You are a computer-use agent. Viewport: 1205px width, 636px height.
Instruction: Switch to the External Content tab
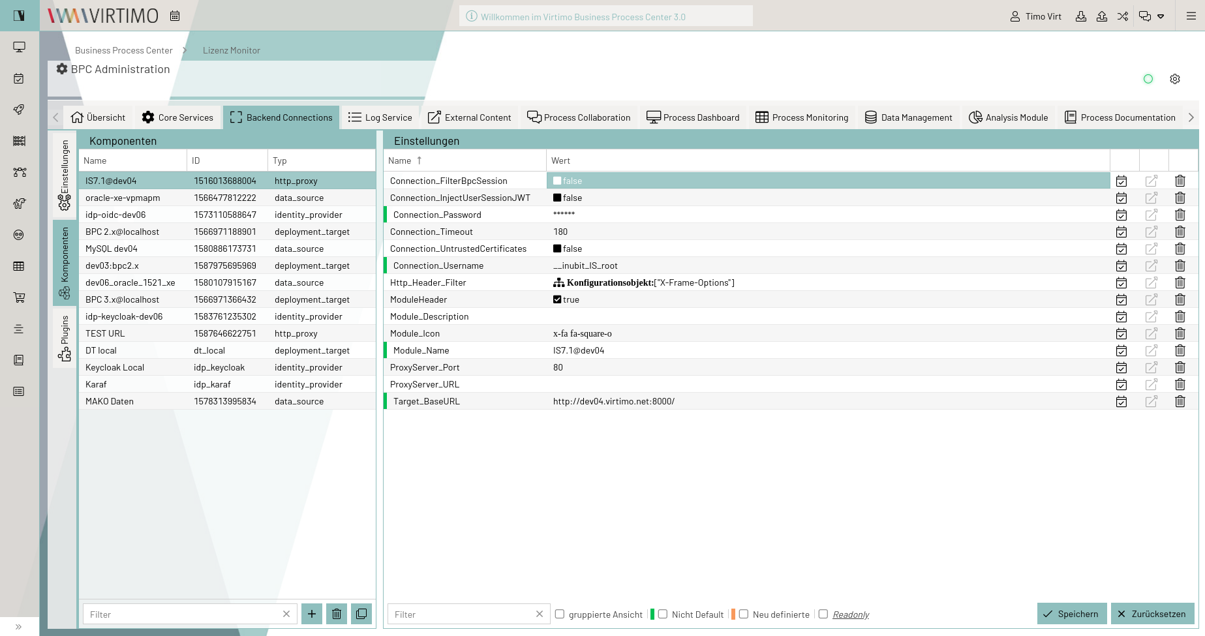pos(470,117)
